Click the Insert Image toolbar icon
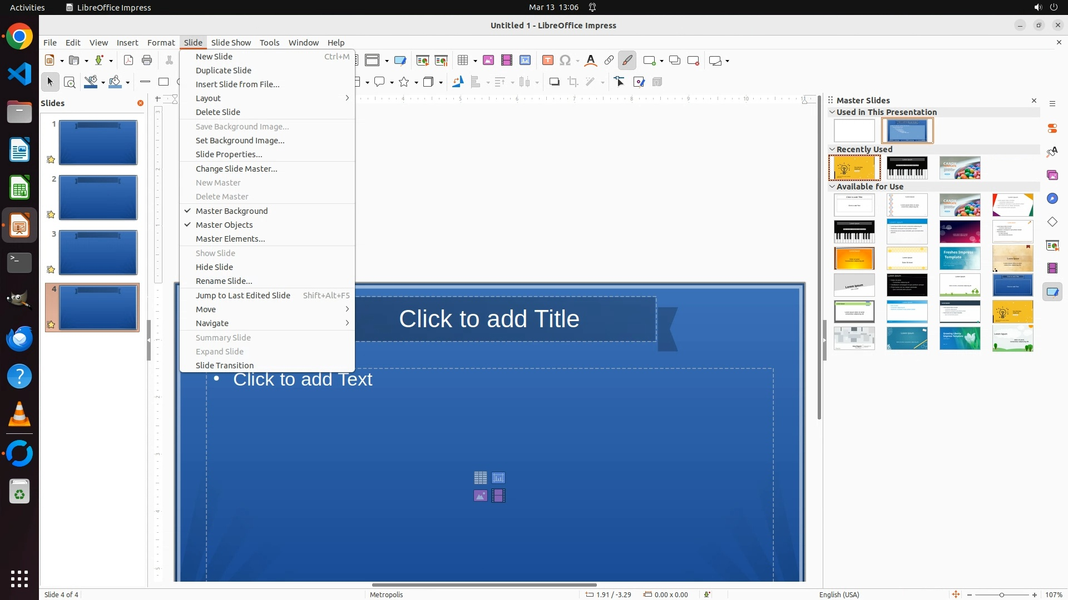Image resolution: width=1068 pixels, height=600 pixels. 488,61
